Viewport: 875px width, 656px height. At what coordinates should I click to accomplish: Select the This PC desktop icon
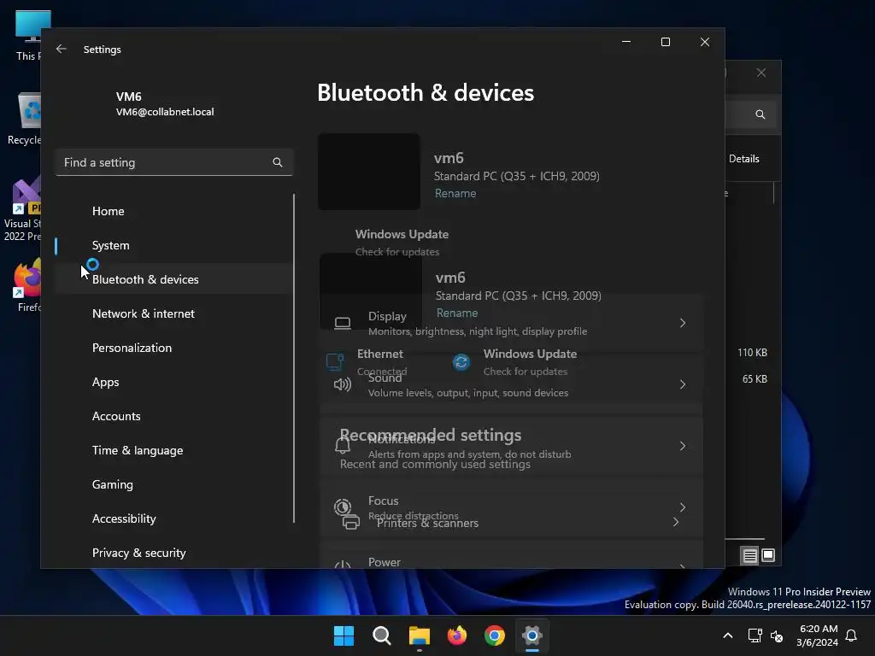tap(27, 36)
